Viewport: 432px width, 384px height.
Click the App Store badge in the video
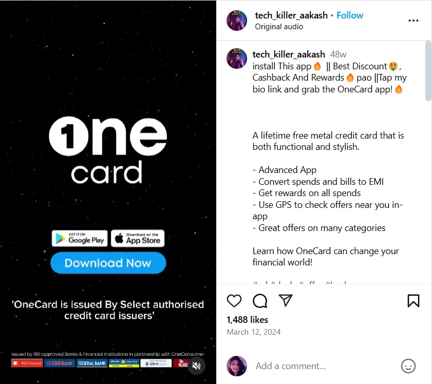click(x=138, y=238)
